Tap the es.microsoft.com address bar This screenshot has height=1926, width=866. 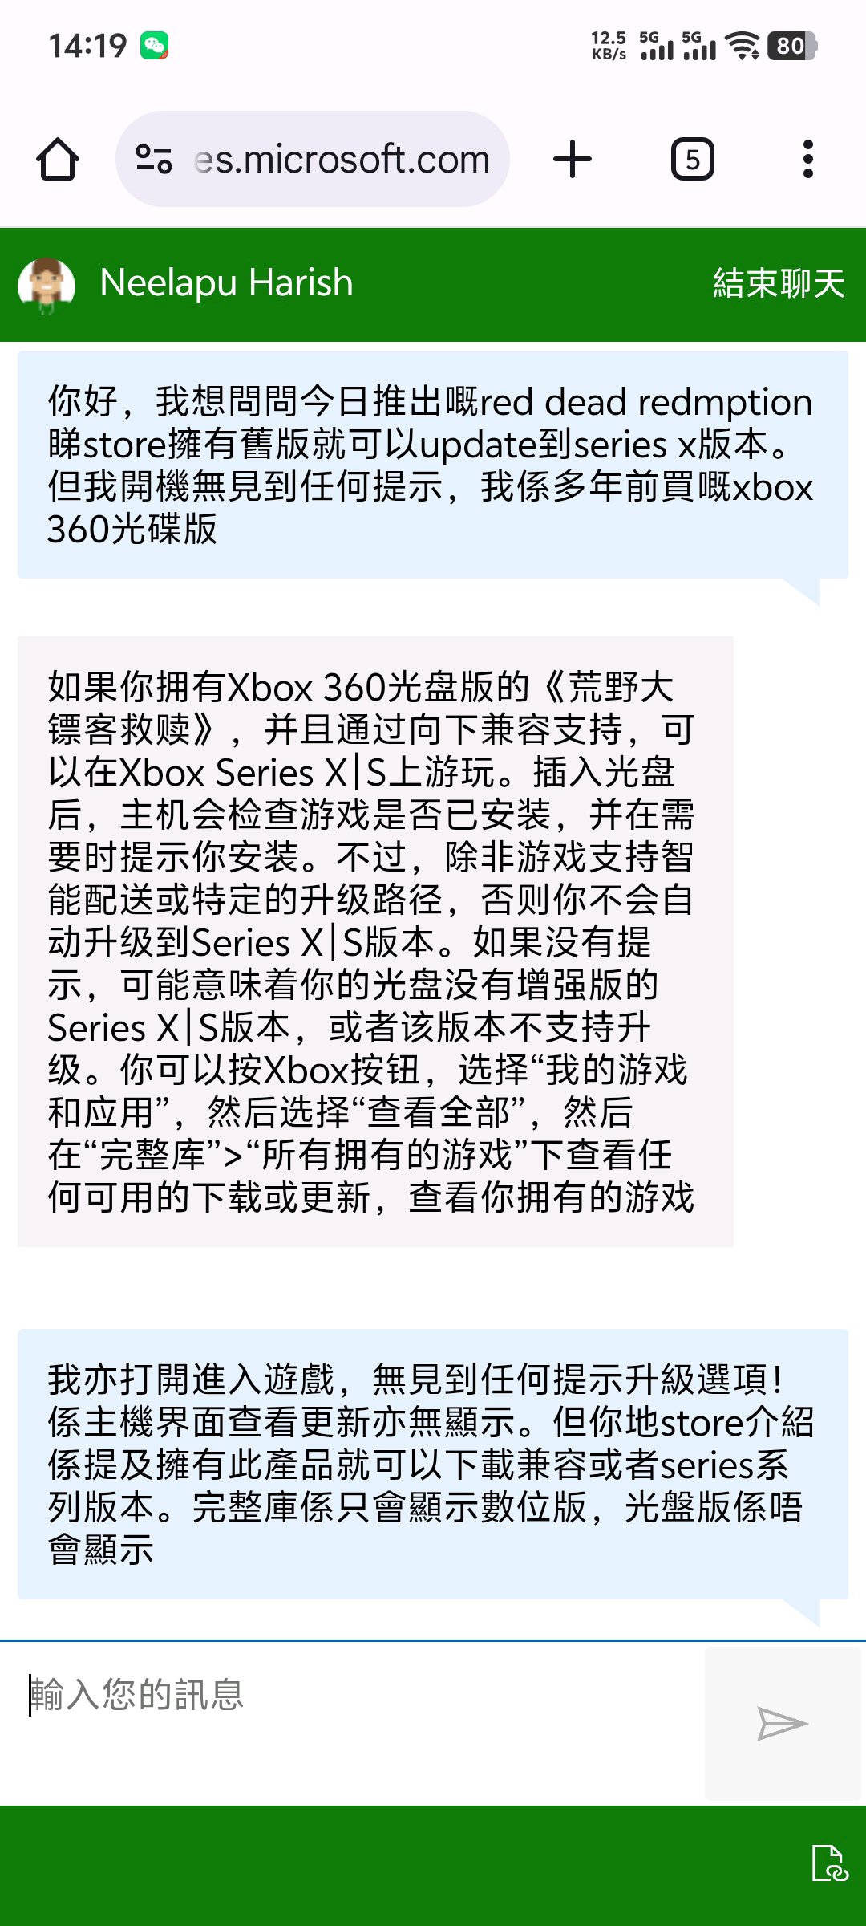pyautogui.click(x=313, y=159)
